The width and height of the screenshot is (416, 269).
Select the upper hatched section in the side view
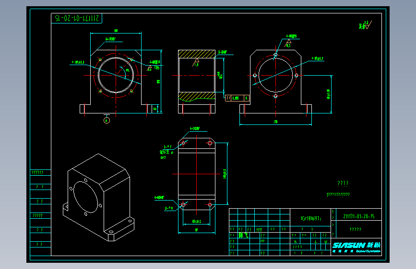coord(197,54)
